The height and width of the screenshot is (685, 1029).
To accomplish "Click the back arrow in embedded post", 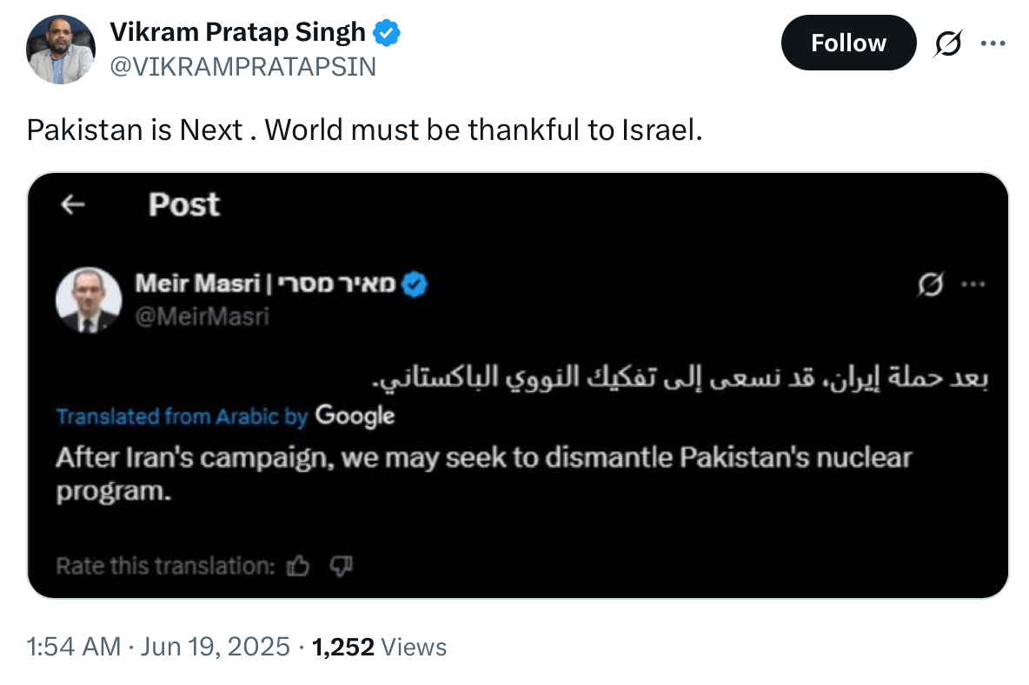I will coord(72,204).
